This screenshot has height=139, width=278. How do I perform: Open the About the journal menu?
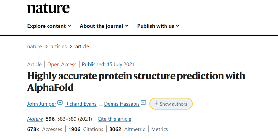(x=104, y=26)
